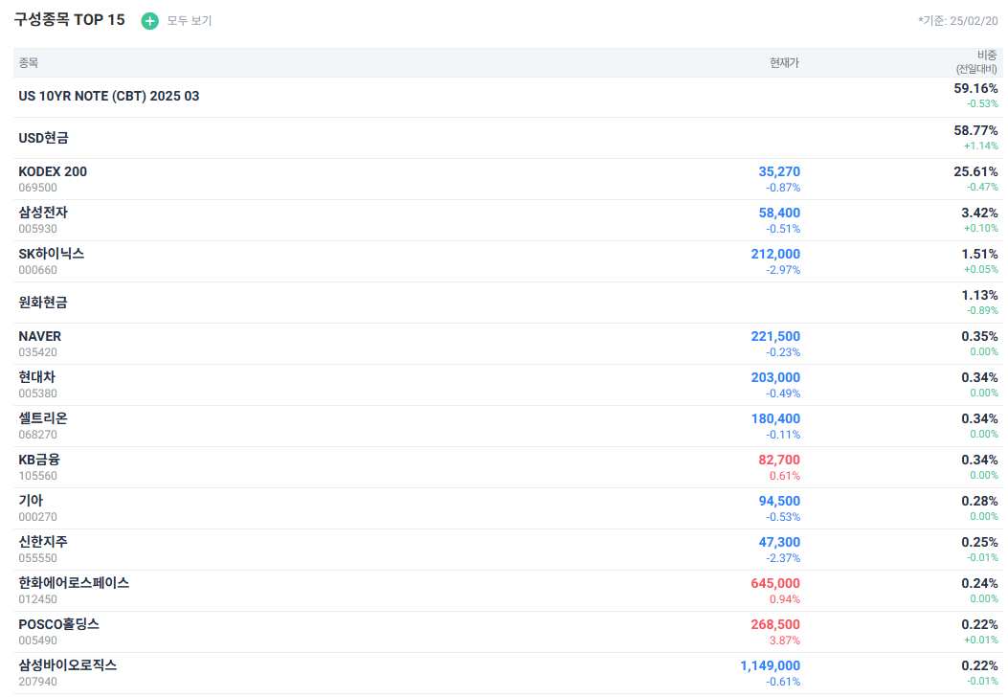Image resolution: width=1008 pixels, height=697 pixels.
Task: Click the 59.16% weight value
Action: pos(975,89)
